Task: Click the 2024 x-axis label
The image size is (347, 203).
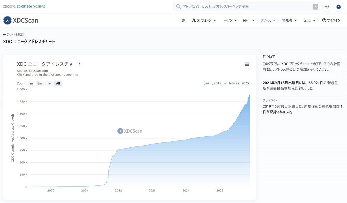Action: point(186,191)
